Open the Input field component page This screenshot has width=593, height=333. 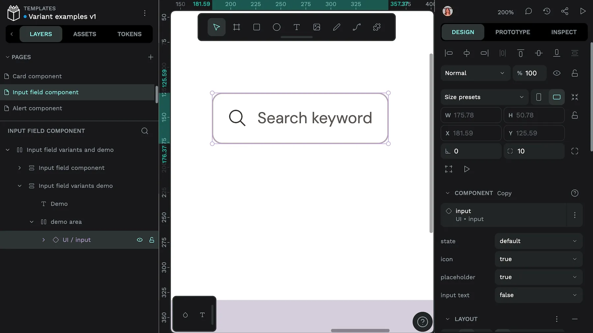pyautogui.click(x=45, y=92)
